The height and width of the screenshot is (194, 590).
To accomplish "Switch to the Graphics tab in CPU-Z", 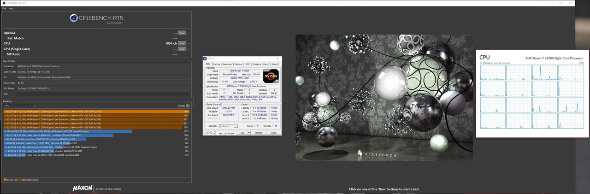I will coord(257,64).
